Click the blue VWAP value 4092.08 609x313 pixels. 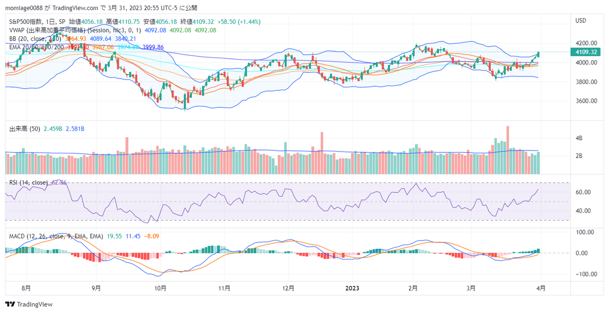(x=155, y=30)
